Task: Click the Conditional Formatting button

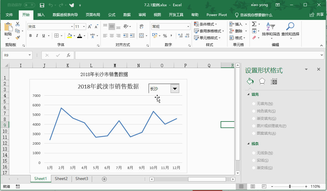Action: [206, 24]
